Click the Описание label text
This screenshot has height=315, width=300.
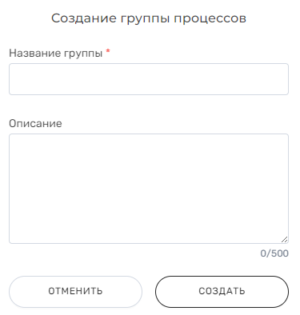click(35, 123)
